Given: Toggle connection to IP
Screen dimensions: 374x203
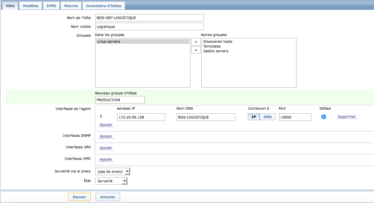Looking at the screenshot, I should pyautogui.click(x=254, y=117).
